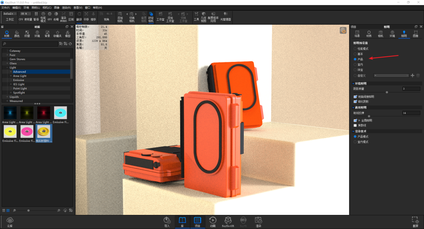Image resolution: width=424 pixels, height=229 pixels.
Task: Enable the 焦散线 caustics checkbox
Action: pyautogui.click(x=355, y=125)
